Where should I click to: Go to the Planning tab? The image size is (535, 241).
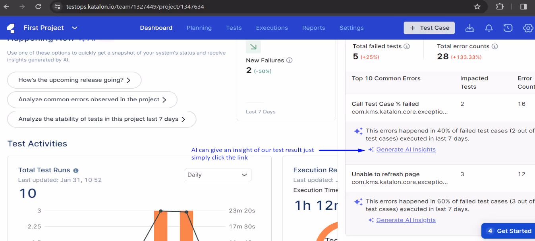pyautogui.click(x=199, y=28)
